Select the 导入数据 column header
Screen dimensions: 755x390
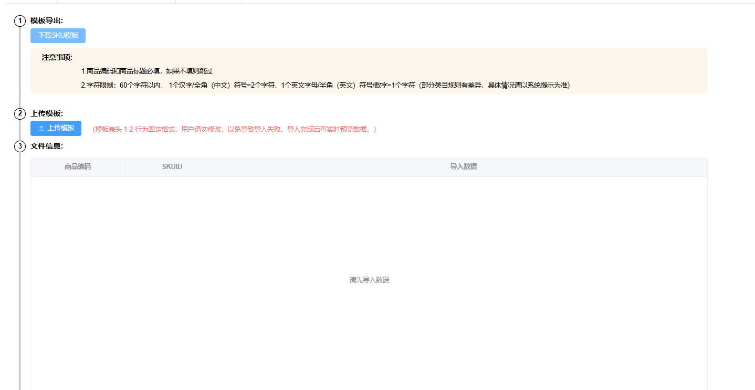463,167
